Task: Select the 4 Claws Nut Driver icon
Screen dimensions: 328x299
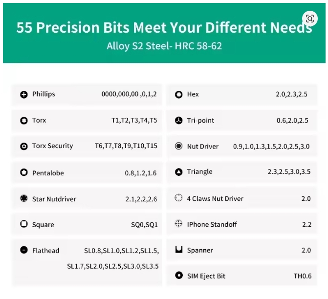Action: tap(178, 197)
